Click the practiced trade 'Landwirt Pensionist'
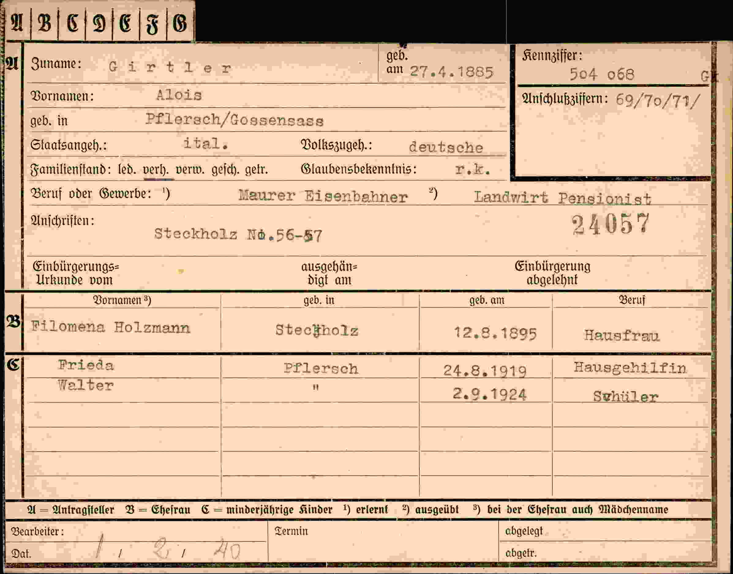The width and height of the screenshot is (733, 574). 562,198
